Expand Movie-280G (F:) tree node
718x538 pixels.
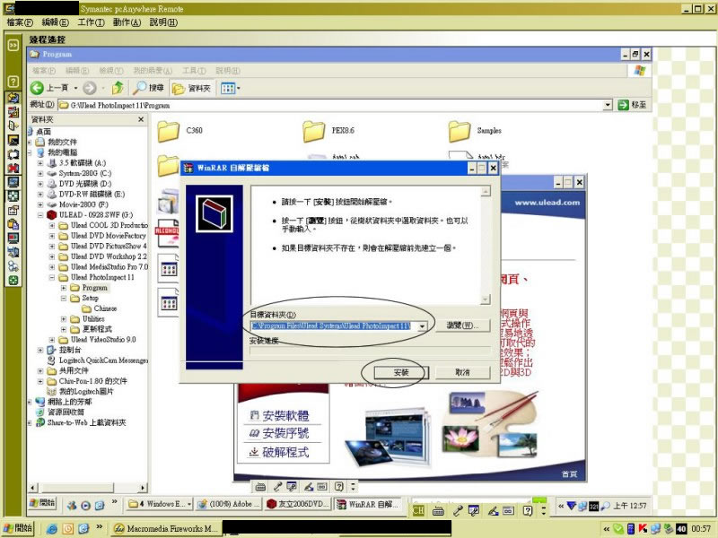tap(40, 204)
